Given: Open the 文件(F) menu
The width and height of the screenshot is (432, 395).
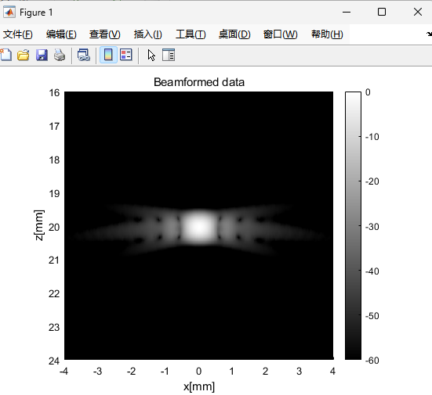Looking at the screenshot, I should click(17, 34).
